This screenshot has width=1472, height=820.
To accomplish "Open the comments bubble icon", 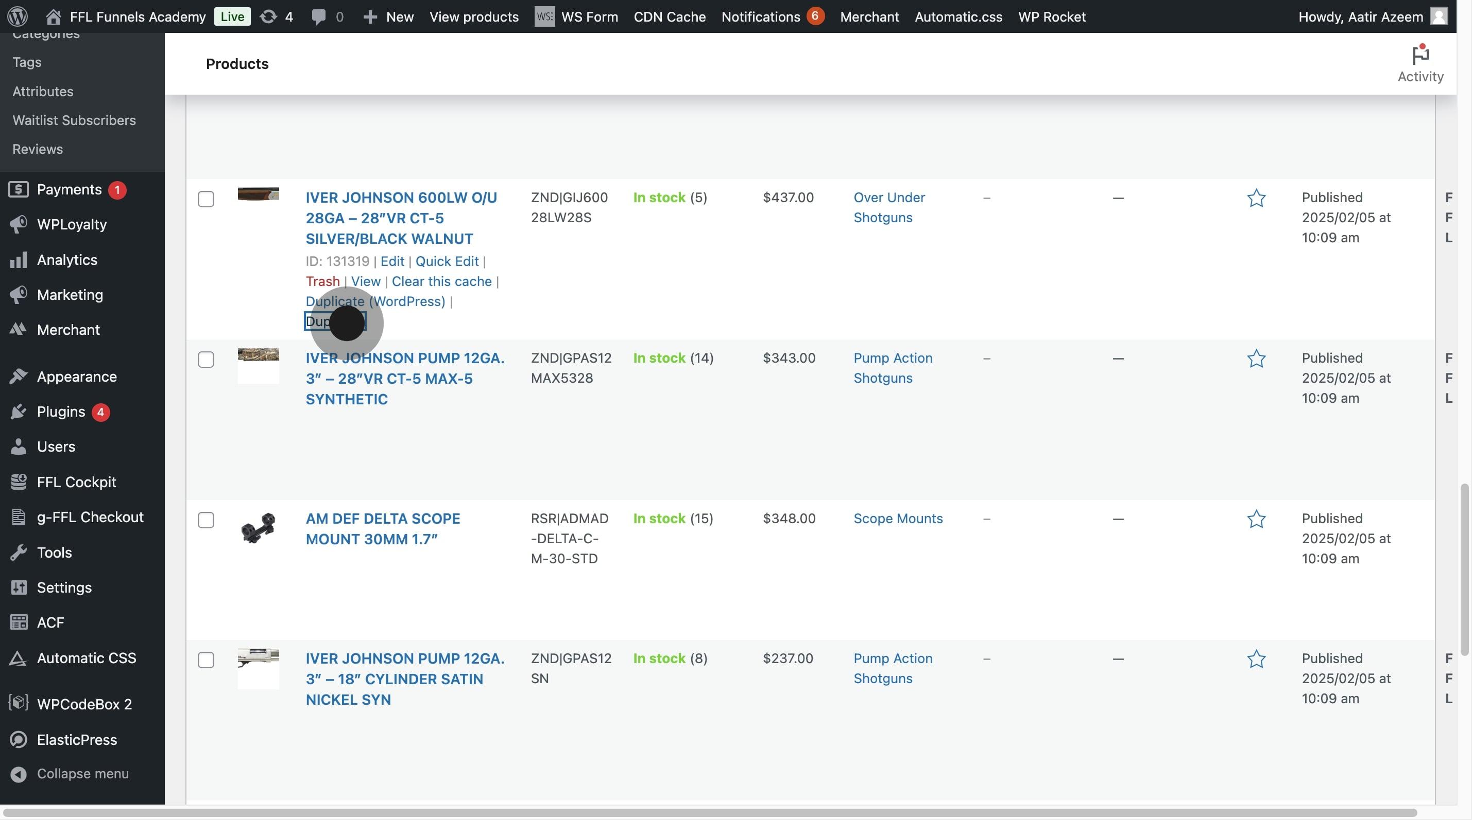I will (319, 16).
